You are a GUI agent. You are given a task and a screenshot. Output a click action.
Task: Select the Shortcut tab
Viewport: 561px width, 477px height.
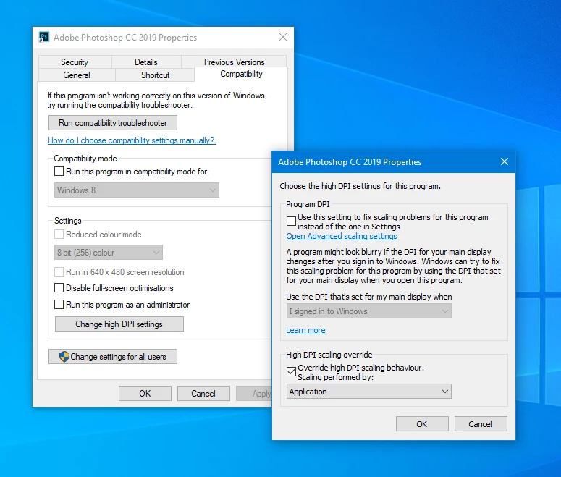click(156, 75)
